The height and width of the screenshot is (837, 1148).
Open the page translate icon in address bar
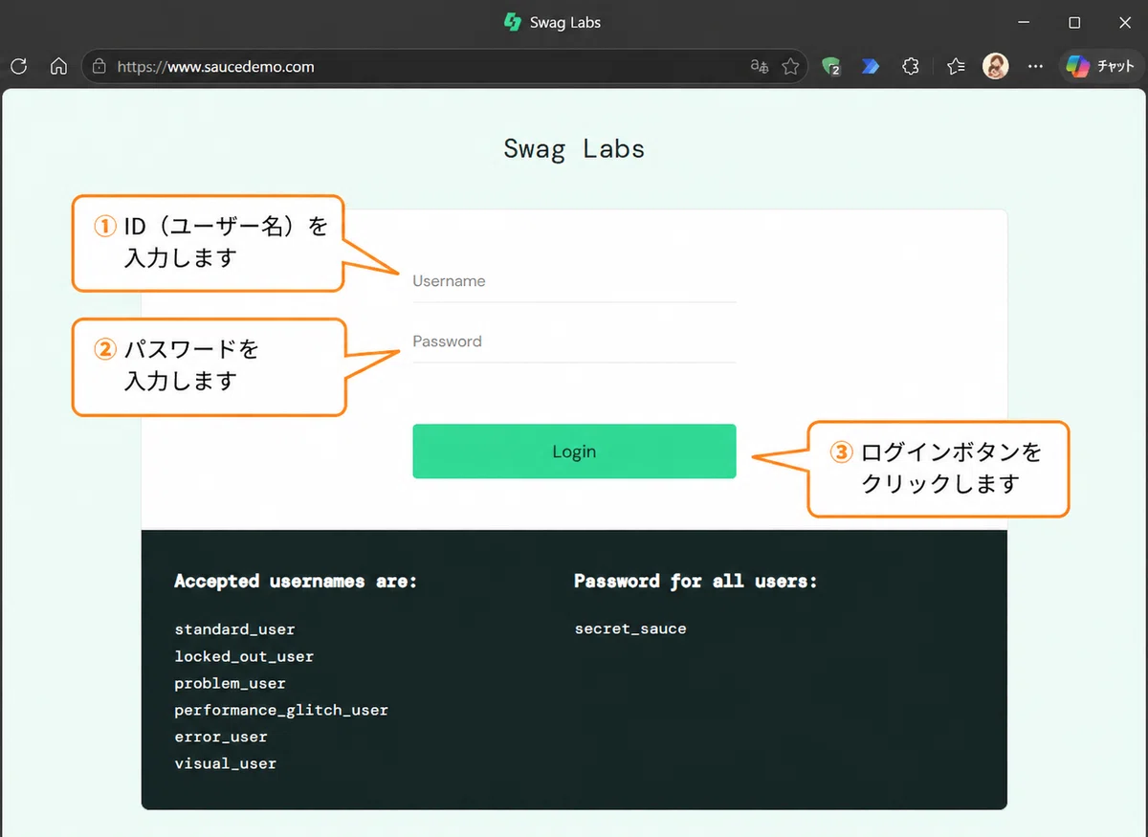click(760, 66)
